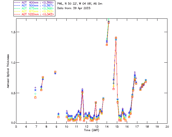
Task: Click the lowest red square near hour 7
Action: (x=35, y=97)
